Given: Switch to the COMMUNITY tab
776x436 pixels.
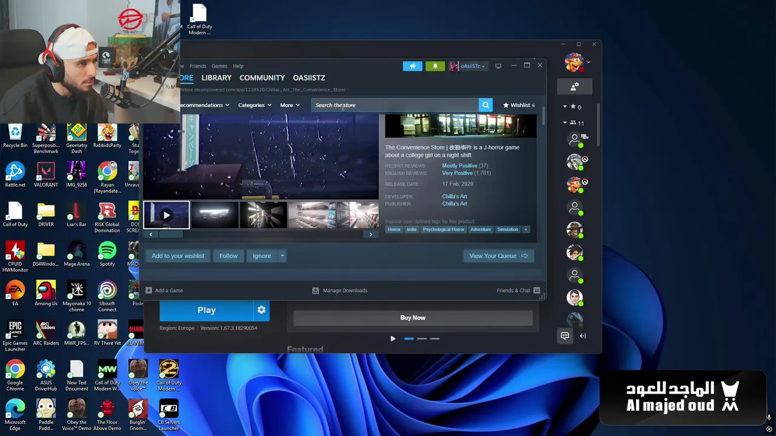Looking at the screenshot, I should pyautogui.click(x=262, y=78).
